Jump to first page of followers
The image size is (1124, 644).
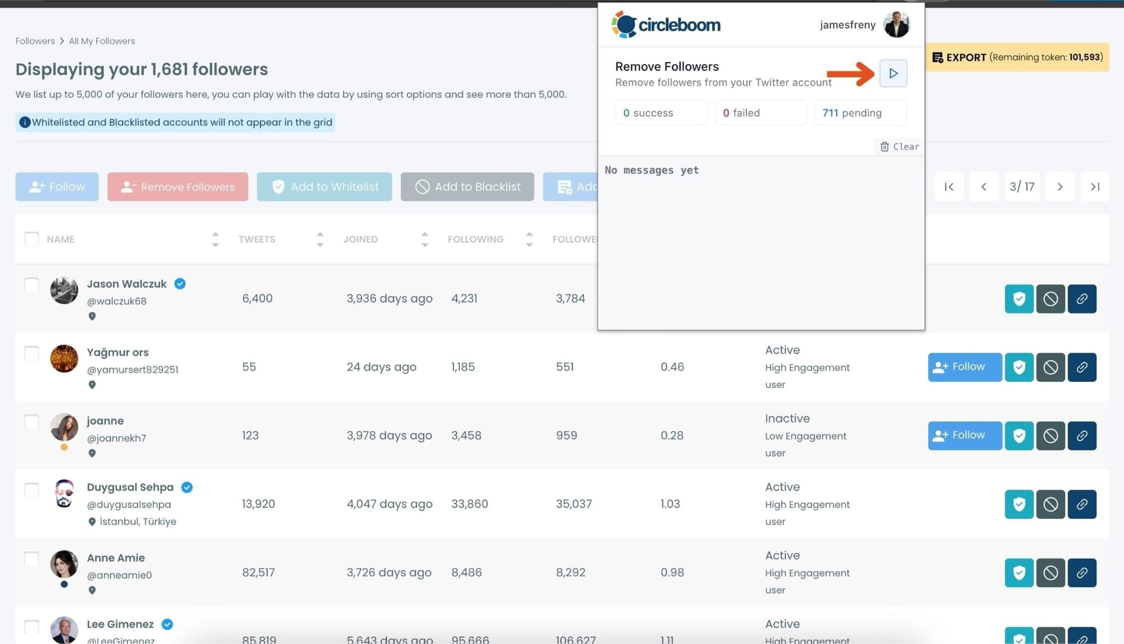(949, 187)
